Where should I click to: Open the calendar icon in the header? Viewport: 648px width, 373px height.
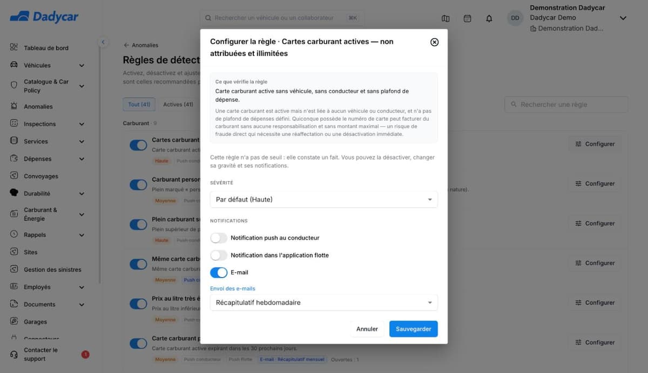pos(468,18)
